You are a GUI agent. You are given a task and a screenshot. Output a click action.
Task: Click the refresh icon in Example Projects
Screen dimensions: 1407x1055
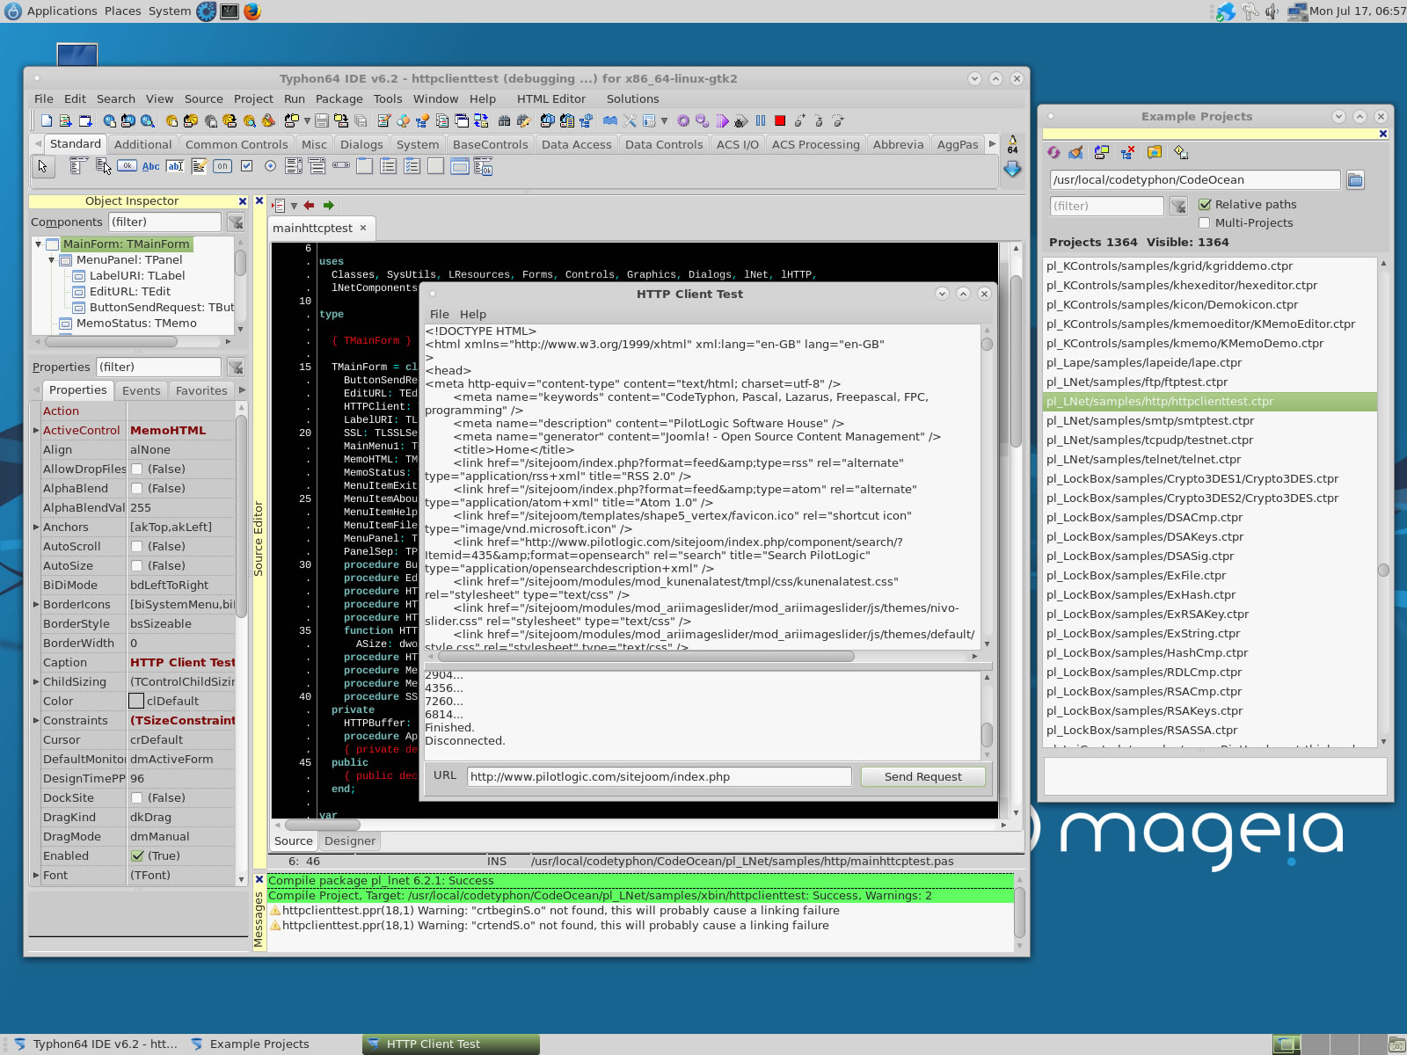pyautogui.click(x=1053, y=152)
